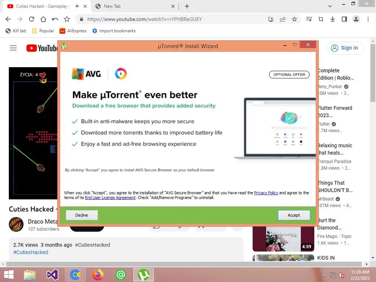The width and height of the screenshot is (376, 282).
Task: Open the browser downloads icon
Action: [x=333, y=19]
